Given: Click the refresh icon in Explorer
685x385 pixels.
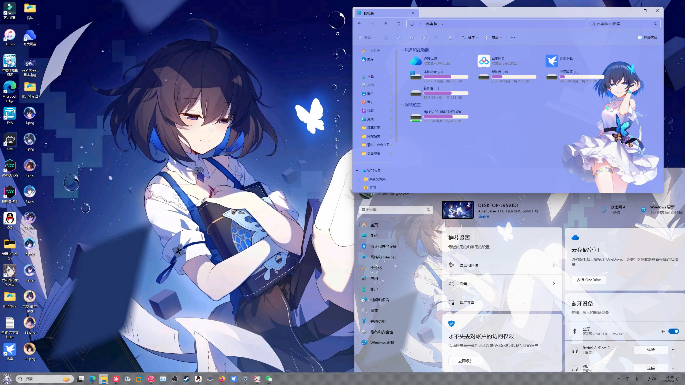Looking at the screenshot, I should tap(398, 24).
